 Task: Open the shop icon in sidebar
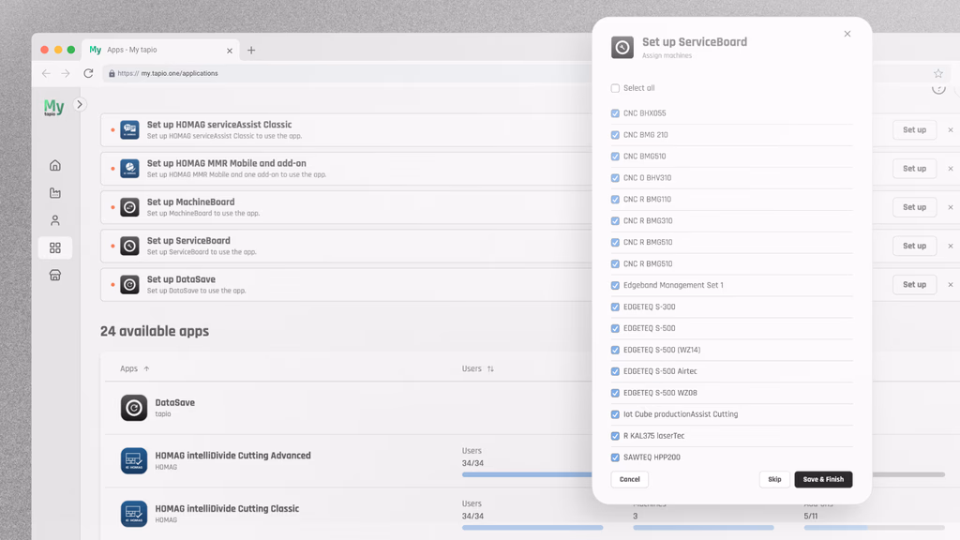(x=55, y=276)
